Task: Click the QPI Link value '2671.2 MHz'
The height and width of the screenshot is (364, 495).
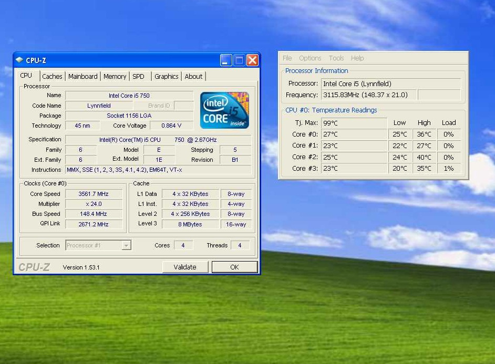Action: [x=94, y=224]
